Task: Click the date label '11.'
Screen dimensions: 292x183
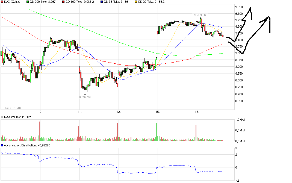Action: click(79, 112)
